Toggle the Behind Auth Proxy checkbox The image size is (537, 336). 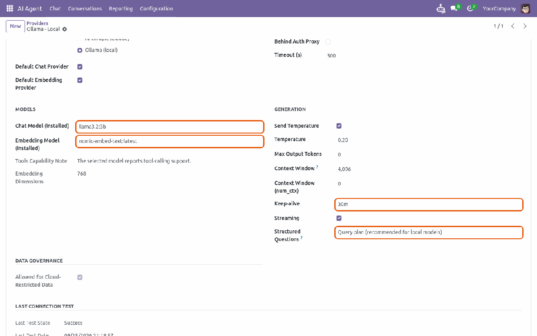pyautogui.click(x=328, y=42)
